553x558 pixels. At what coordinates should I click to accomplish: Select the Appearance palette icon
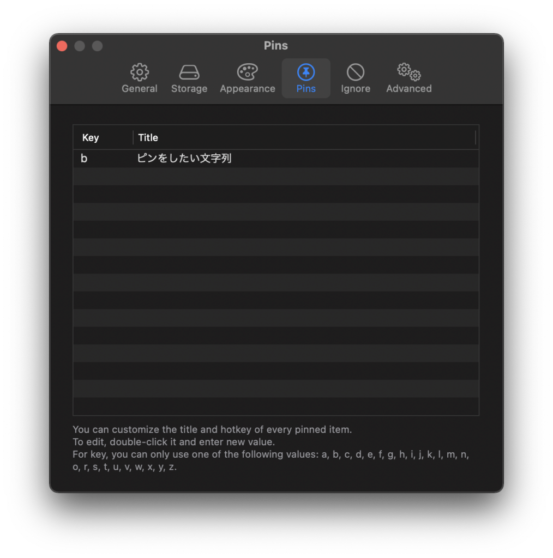(247, 72)
